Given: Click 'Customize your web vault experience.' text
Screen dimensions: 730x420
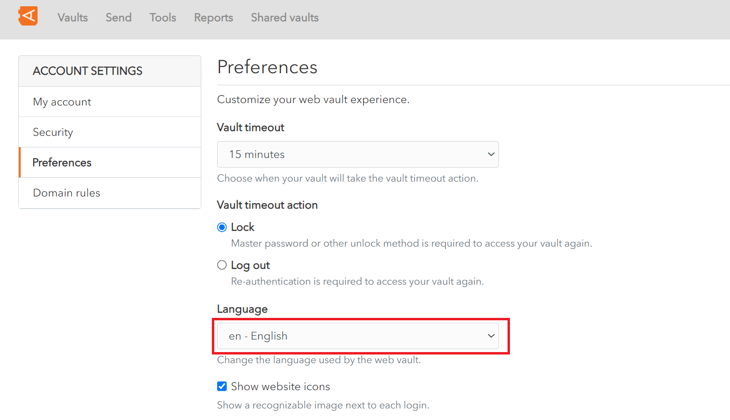Looking at the screenshot, I should pos(313,100).
